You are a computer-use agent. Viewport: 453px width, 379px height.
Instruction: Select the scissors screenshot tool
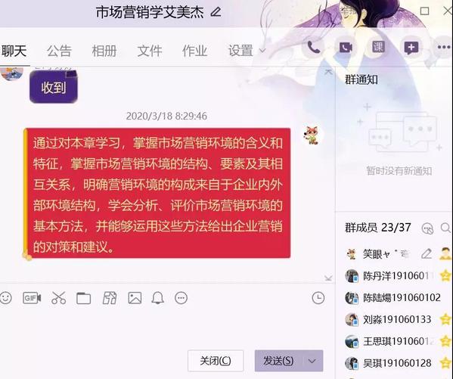(x=59, y=298)
